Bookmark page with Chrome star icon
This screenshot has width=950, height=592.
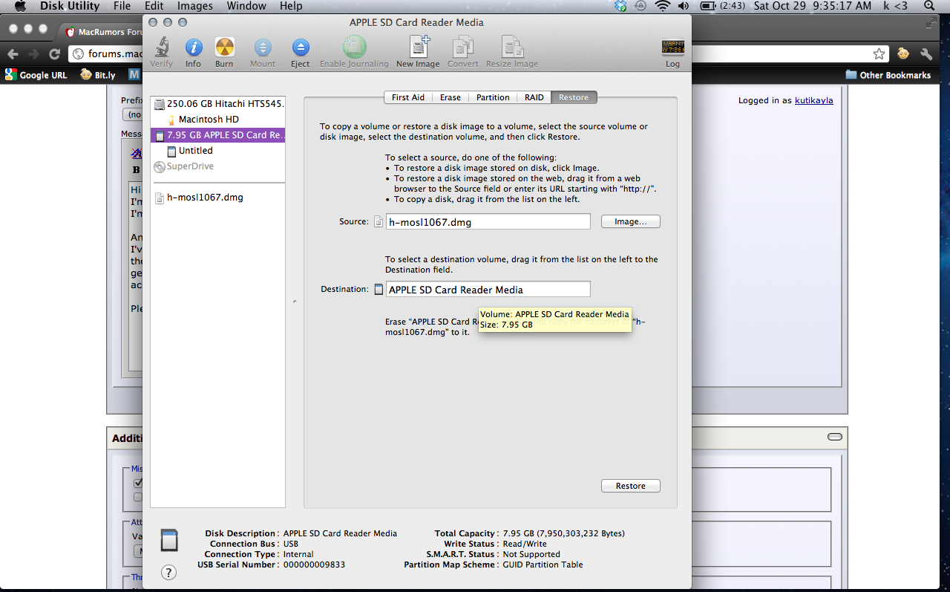coord(879,53)
